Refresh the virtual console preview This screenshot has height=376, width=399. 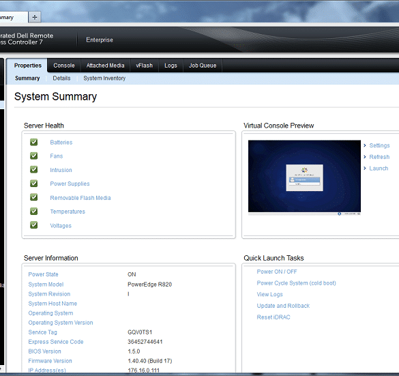(379, 157)
